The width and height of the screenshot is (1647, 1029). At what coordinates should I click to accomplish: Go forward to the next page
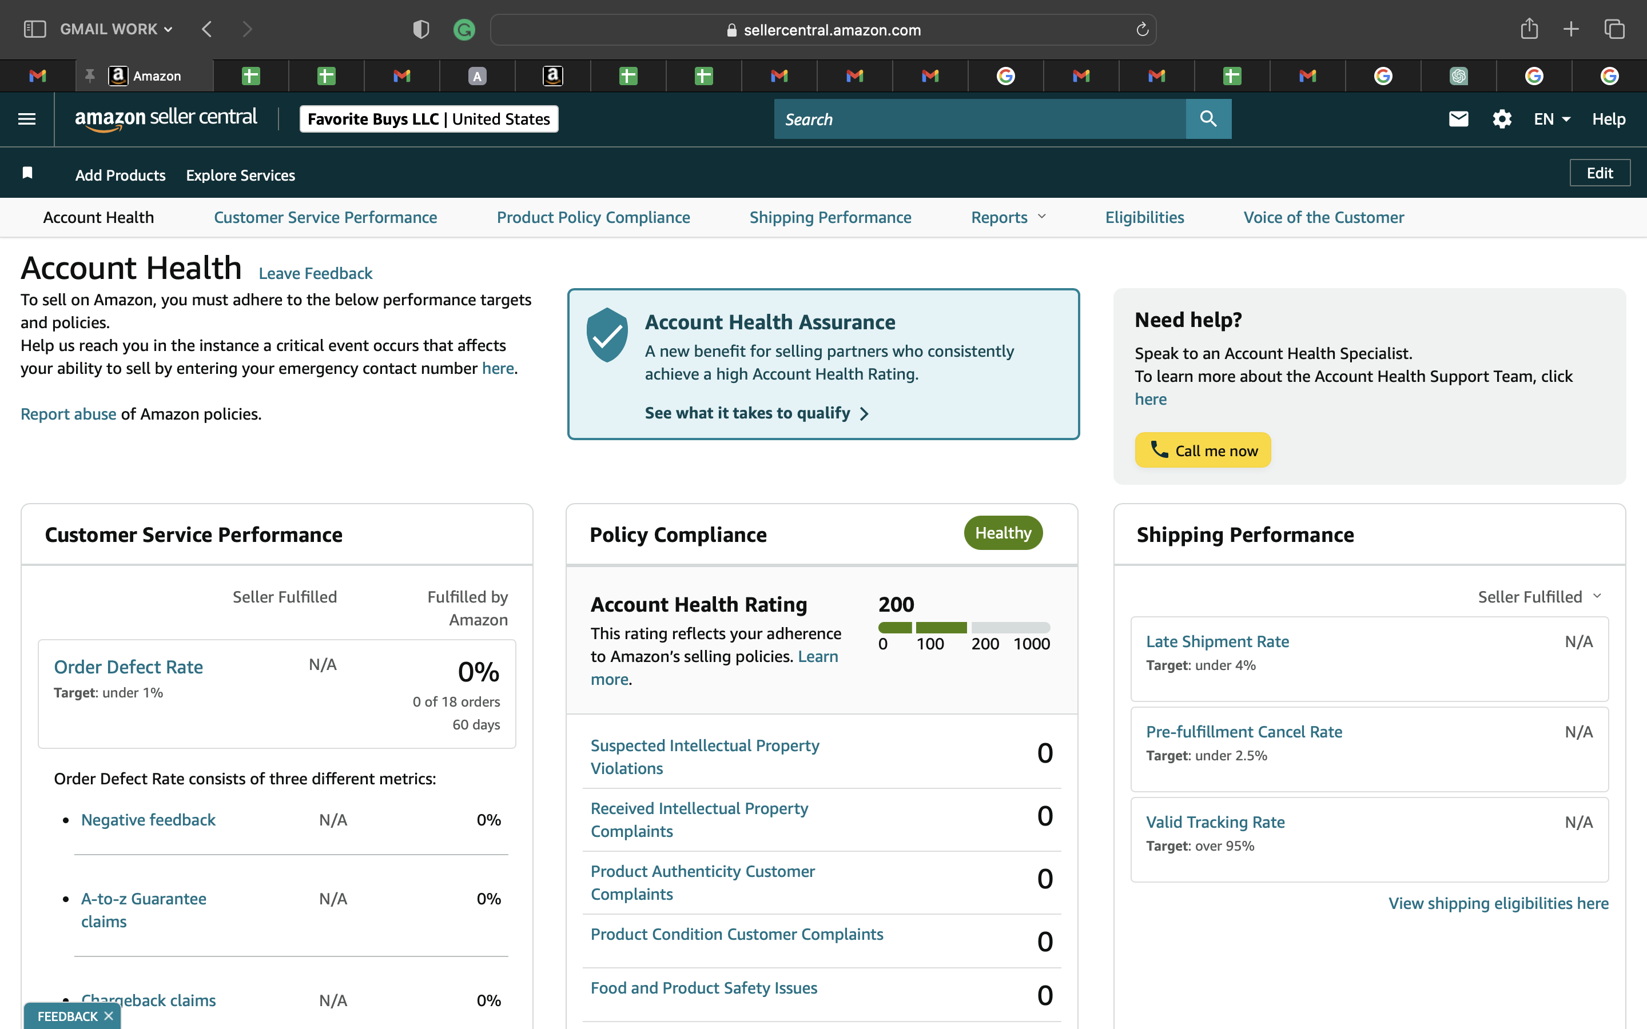click(x=247, y=29)
